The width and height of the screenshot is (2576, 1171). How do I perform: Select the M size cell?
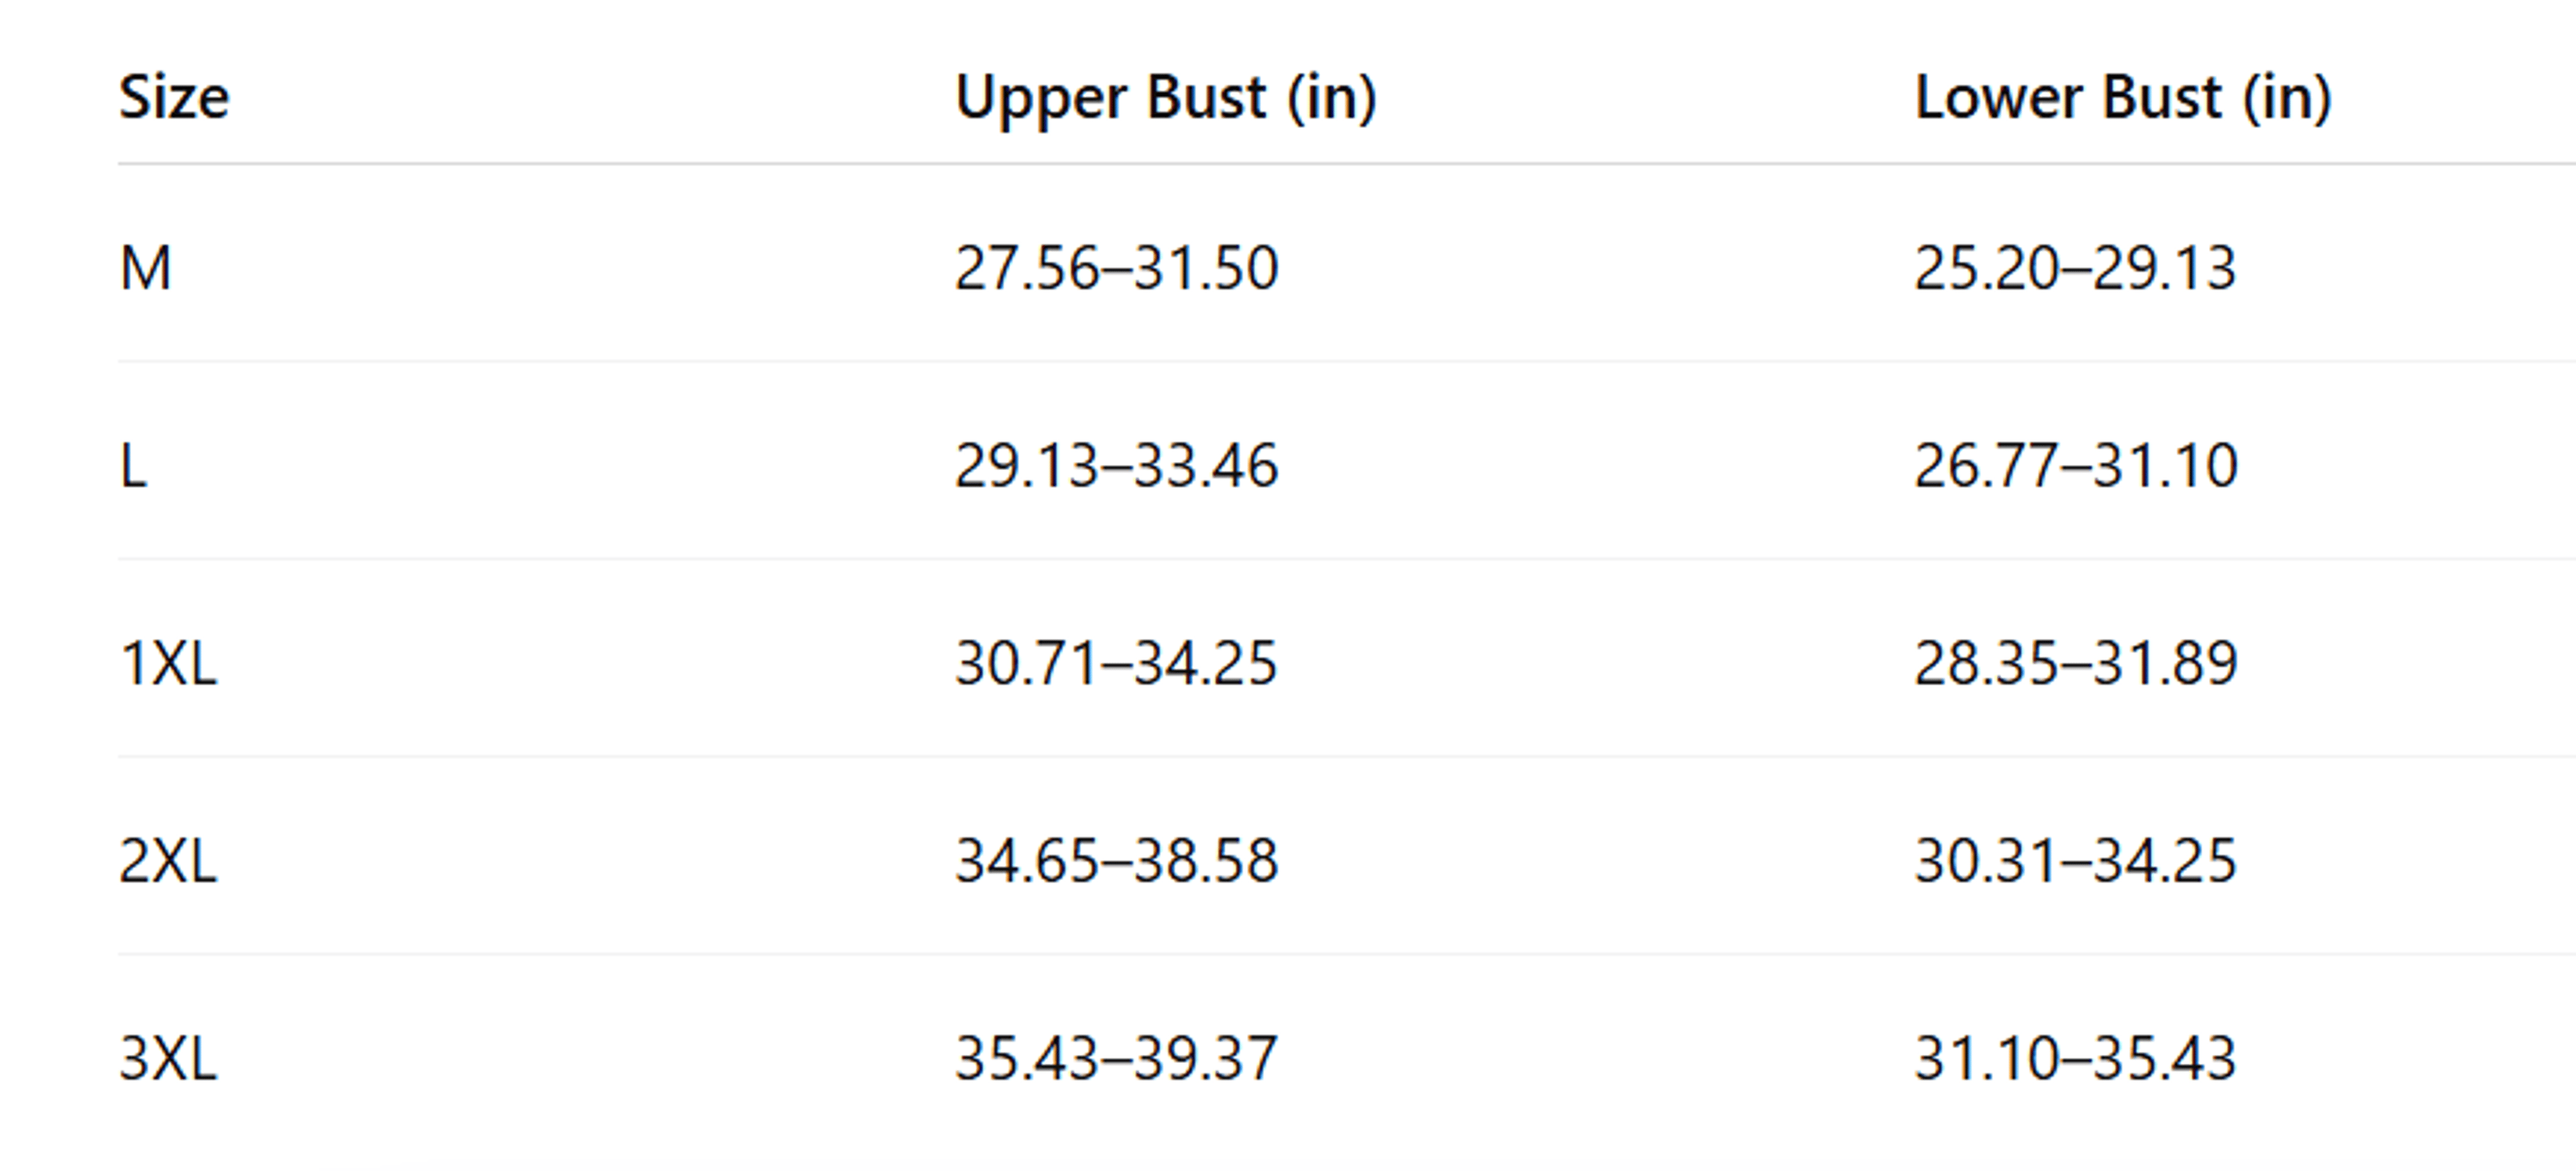(x=146, y=268)
